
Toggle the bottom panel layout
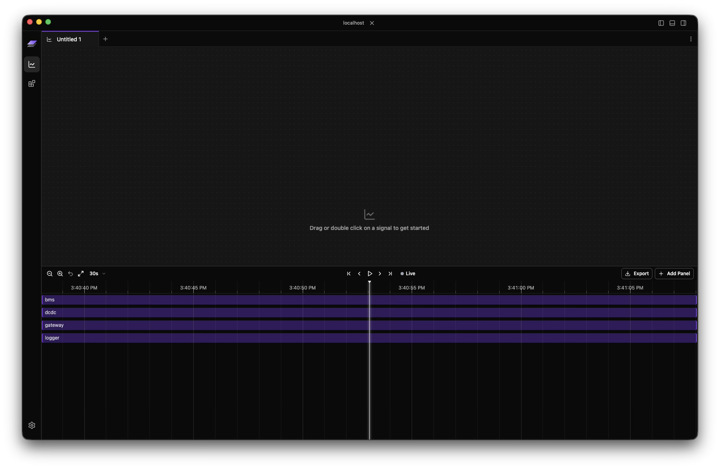(672, 23)
